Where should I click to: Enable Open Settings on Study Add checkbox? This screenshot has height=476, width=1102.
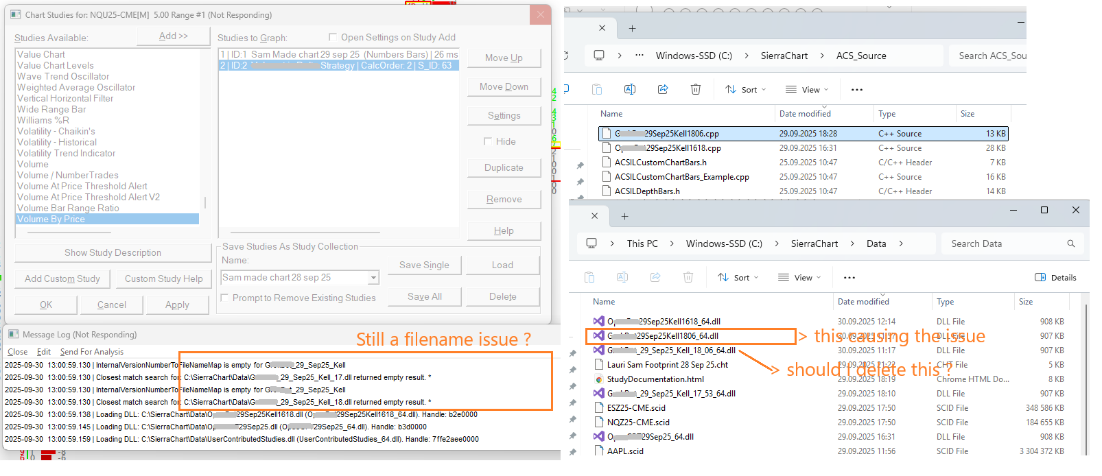333,37
